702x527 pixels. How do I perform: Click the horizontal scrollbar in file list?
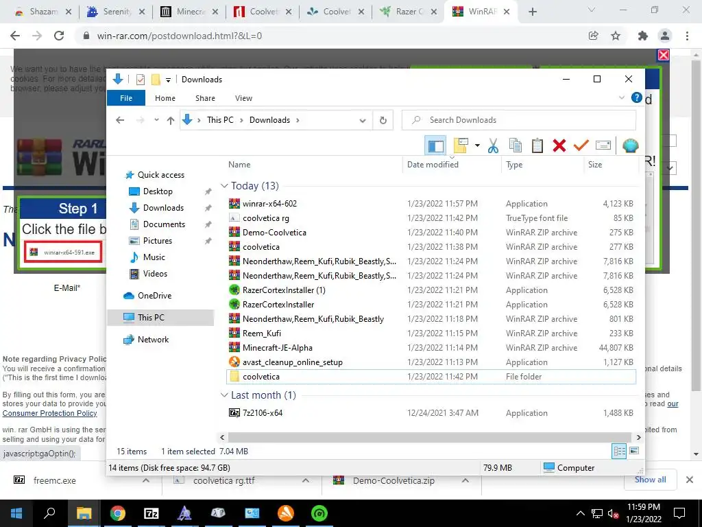click(429, 437)
